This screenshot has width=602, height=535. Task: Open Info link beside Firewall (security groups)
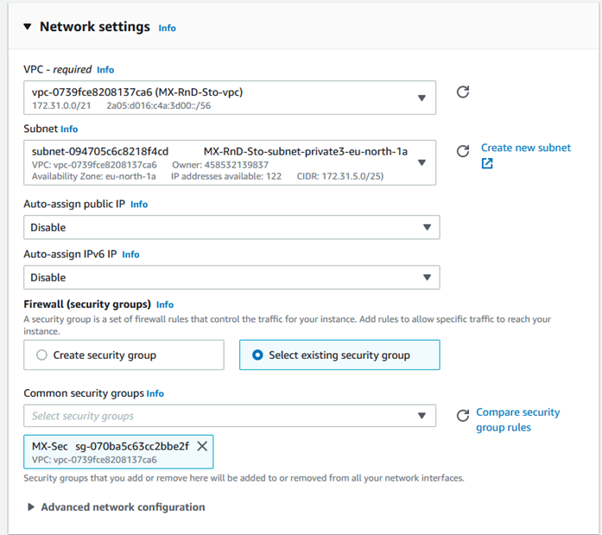point(165,305)
